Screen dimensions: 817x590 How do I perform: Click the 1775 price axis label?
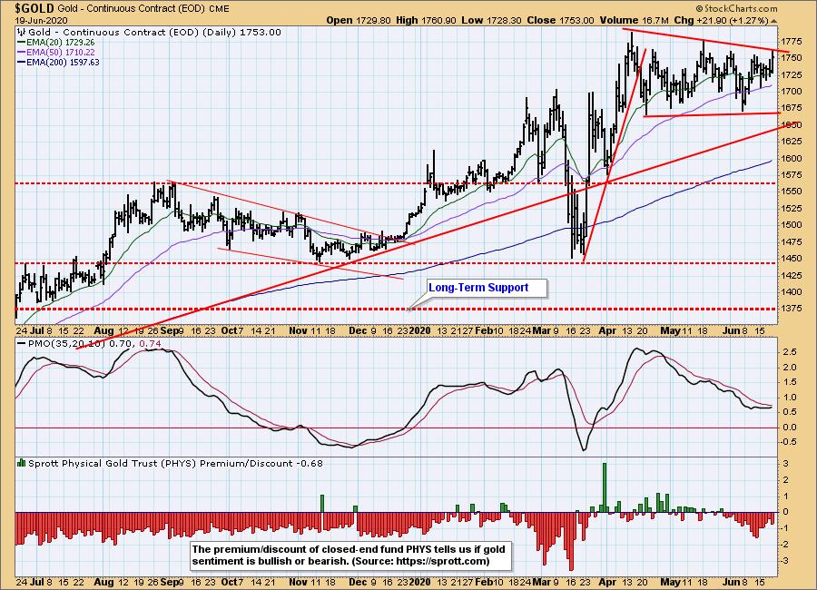pos(792,41)
